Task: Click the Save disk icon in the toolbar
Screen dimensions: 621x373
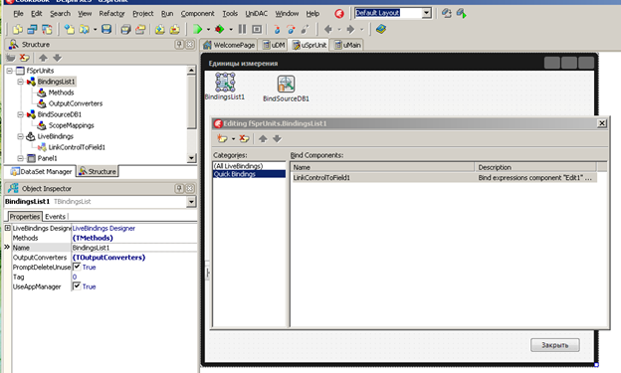Action: click(106, 29)
